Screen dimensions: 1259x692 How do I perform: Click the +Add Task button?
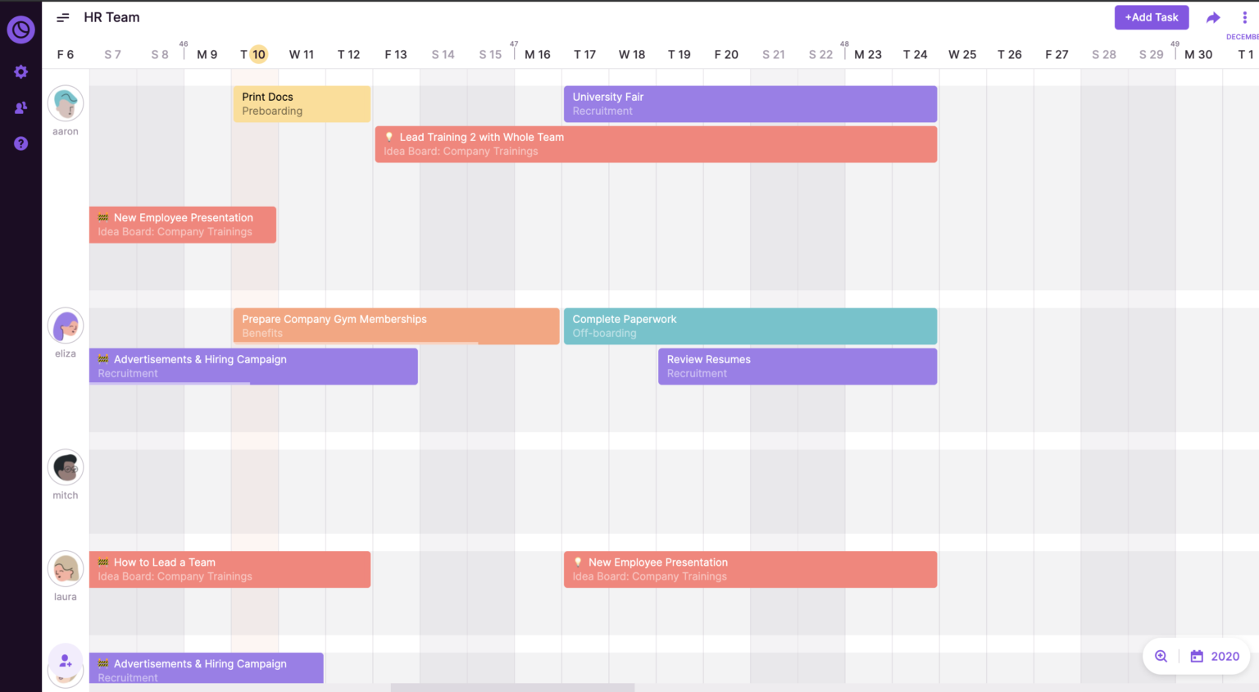(1151, 17)
